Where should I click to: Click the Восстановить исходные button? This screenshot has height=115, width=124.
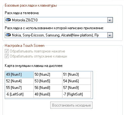[71, 105]
